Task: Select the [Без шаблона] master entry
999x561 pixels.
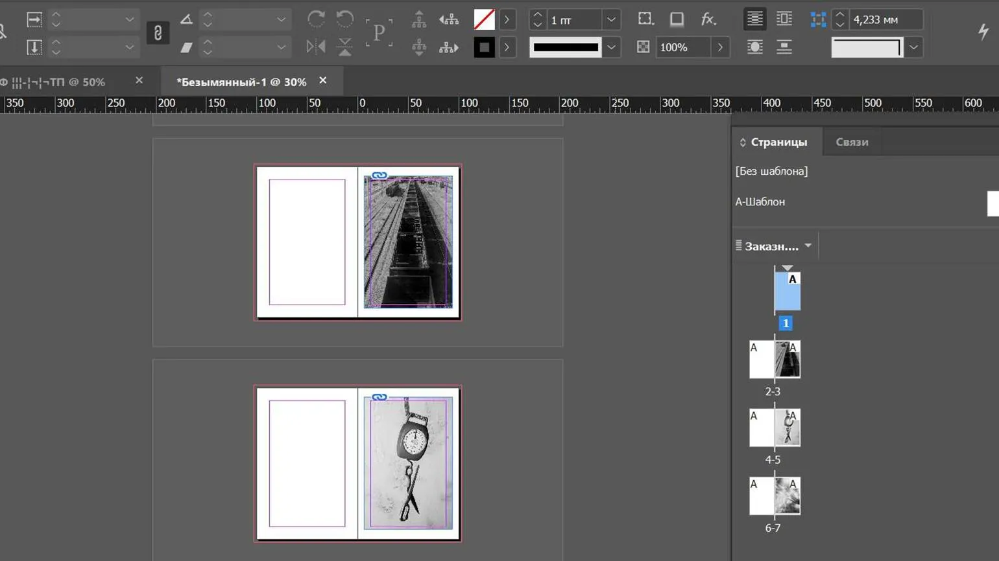Action: [771, 171]
